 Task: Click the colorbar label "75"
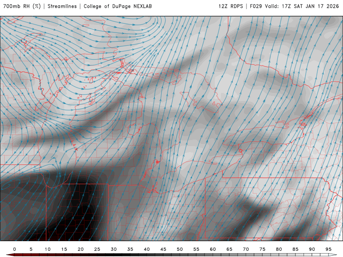click(x=262, y=249)
